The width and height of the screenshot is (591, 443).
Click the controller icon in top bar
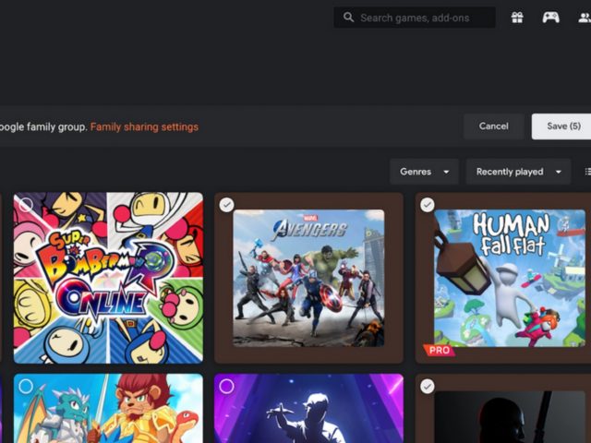[x=550, y=18]
